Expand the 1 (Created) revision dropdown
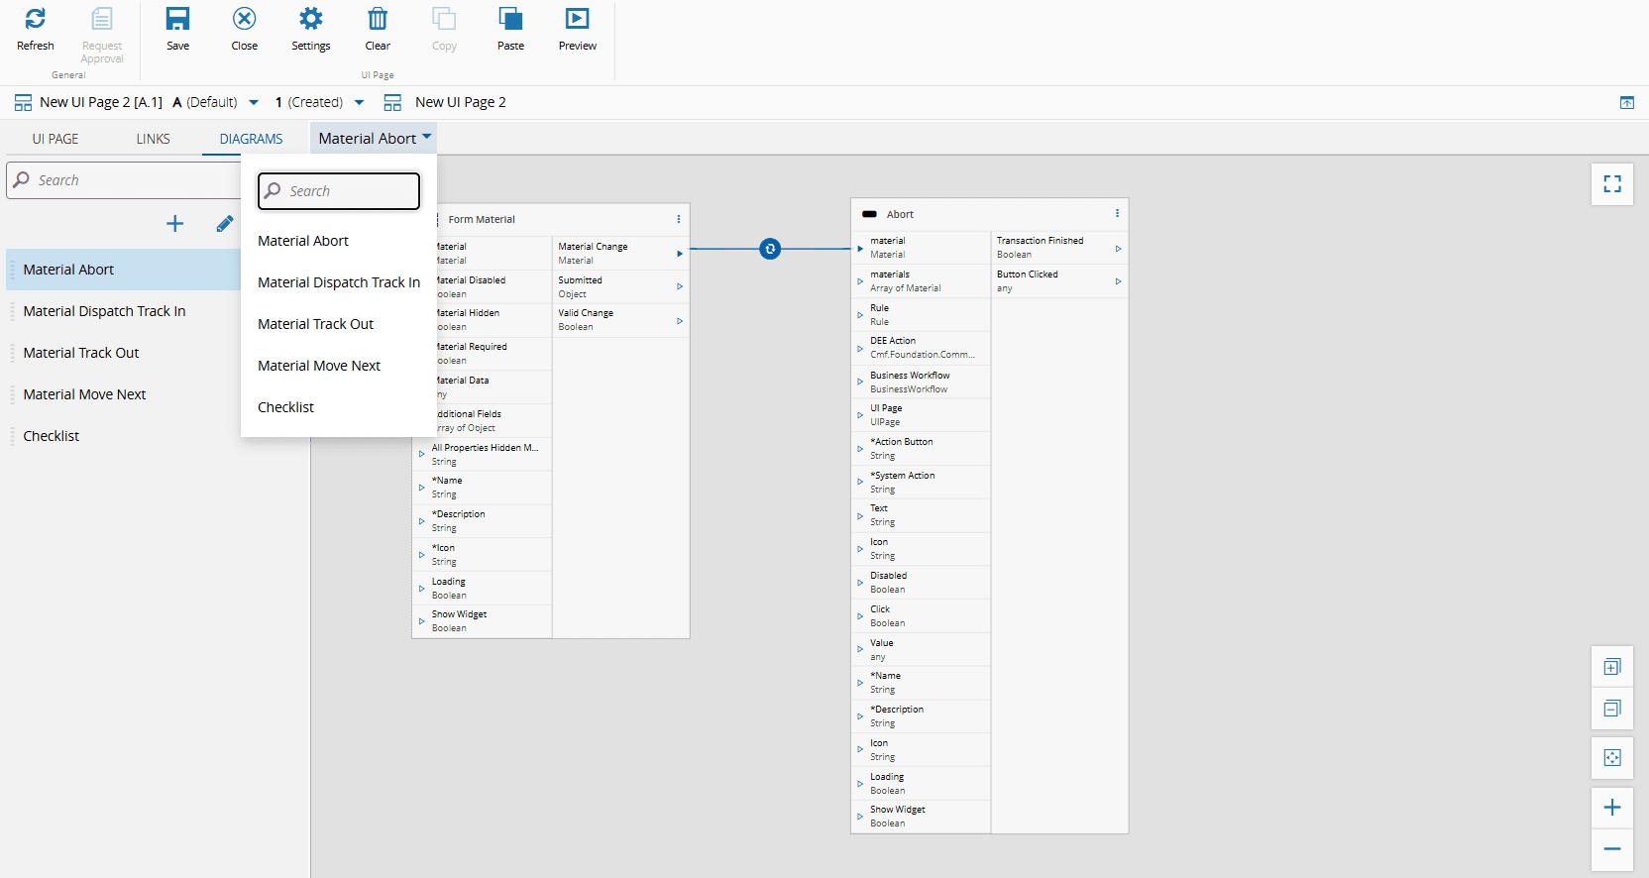This screenshot has width=1649, height=878. (x=359, y=103)
